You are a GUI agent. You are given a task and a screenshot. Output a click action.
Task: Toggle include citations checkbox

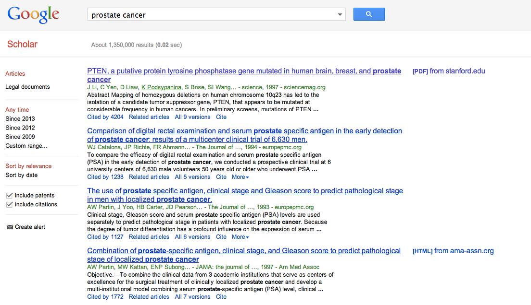point(10,205)
